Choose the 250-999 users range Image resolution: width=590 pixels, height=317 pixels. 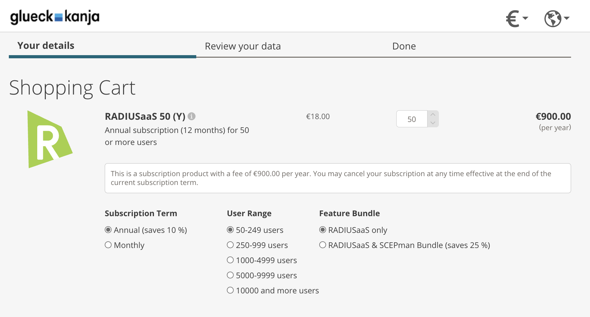coord(230,245)
